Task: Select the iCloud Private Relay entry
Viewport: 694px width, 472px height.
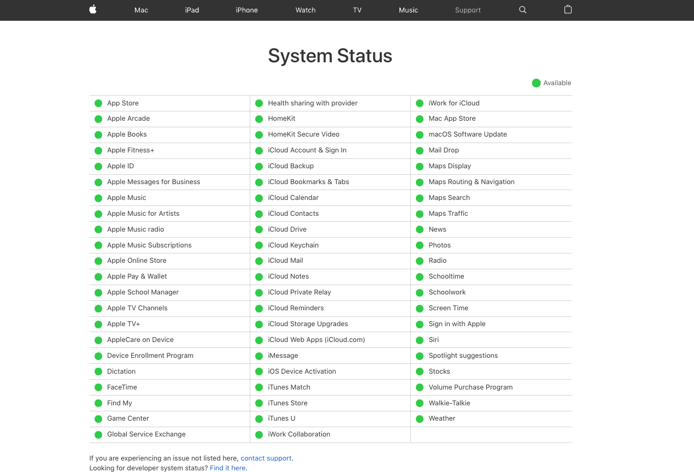Action: point(299,292)
